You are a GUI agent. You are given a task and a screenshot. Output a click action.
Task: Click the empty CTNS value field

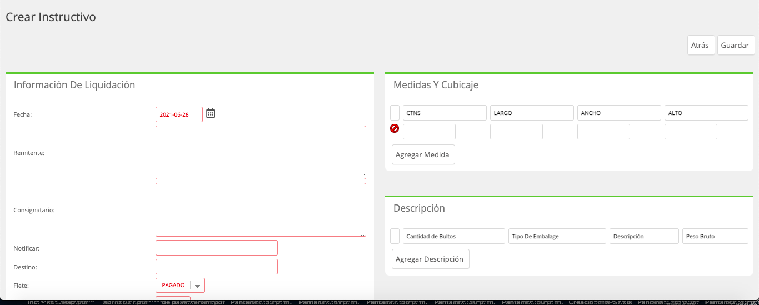(x=429, y=132)
